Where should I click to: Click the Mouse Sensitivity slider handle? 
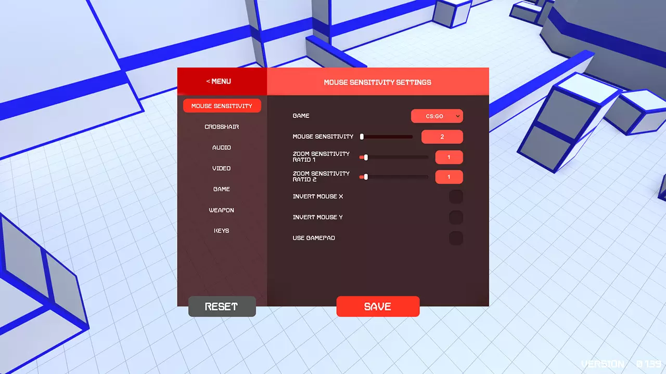(362, 137)
